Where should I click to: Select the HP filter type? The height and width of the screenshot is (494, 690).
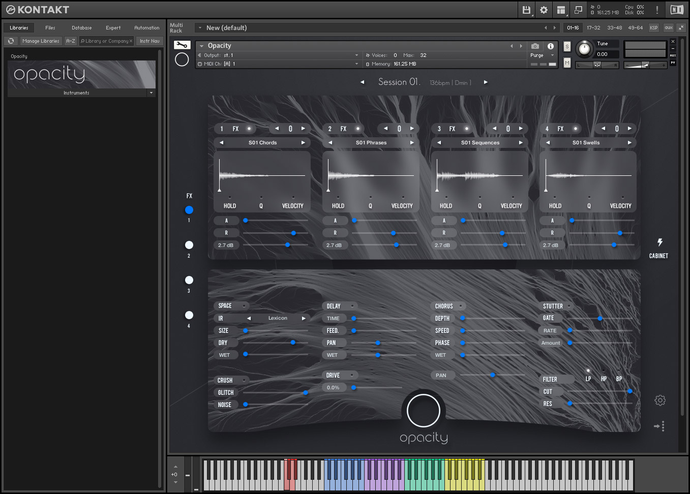click(604, 371)
